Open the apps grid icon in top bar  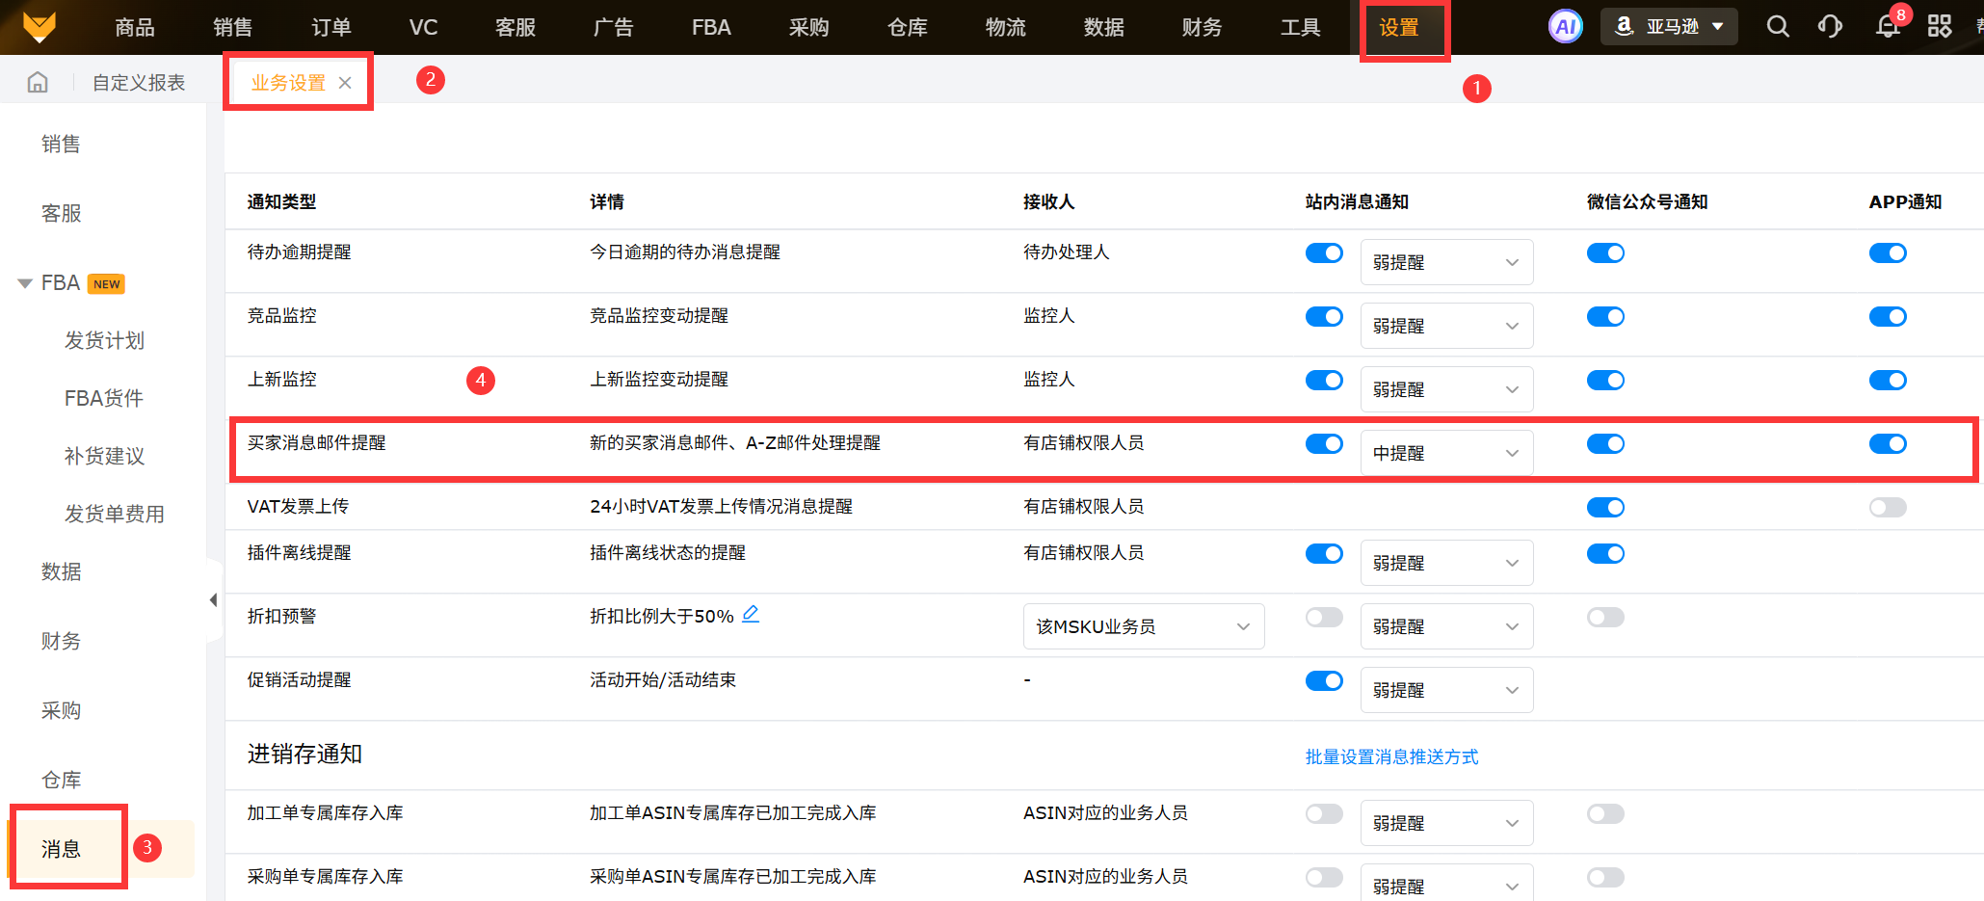click(x=1940, y=27)
